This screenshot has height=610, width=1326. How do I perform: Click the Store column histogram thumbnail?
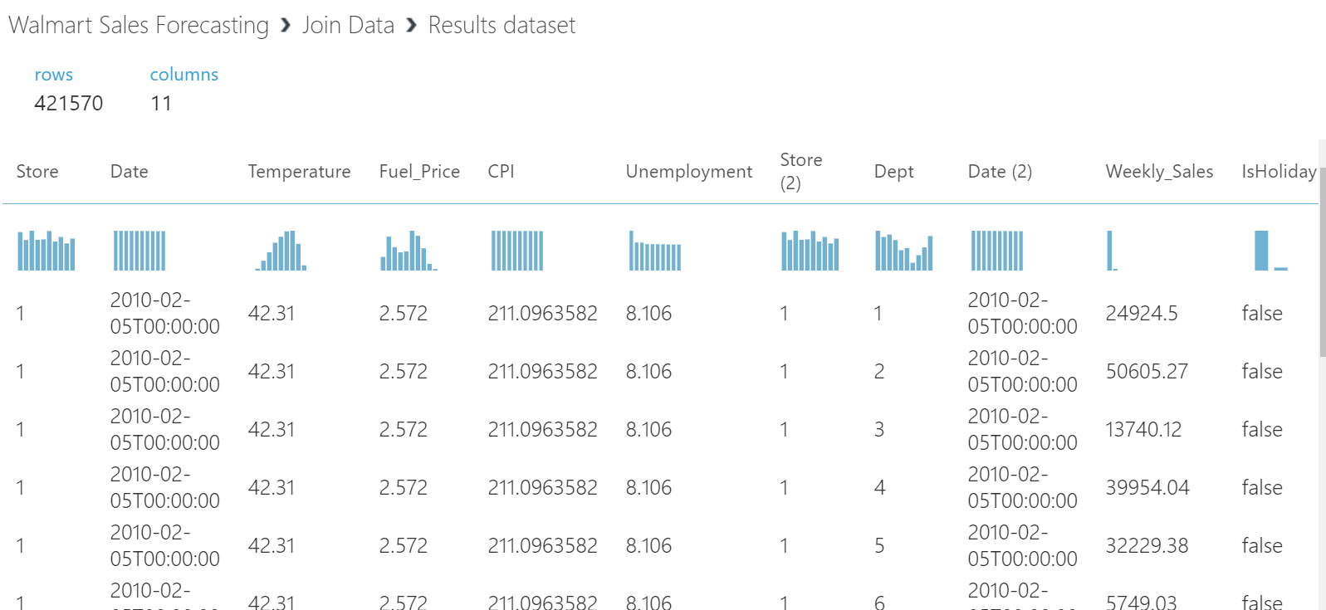tap(46, 251)
